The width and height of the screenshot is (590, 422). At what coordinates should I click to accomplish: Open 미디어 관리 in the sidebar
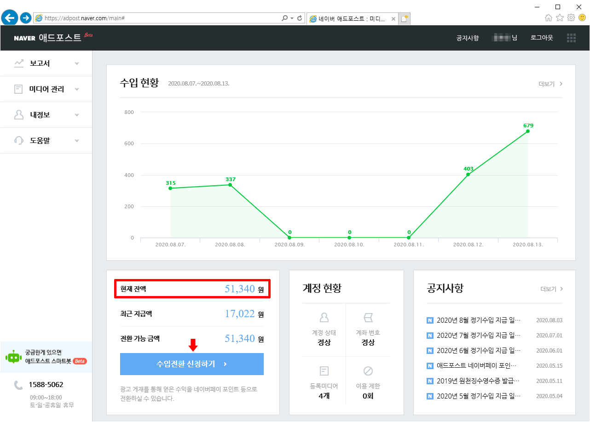tap(46, 89)
